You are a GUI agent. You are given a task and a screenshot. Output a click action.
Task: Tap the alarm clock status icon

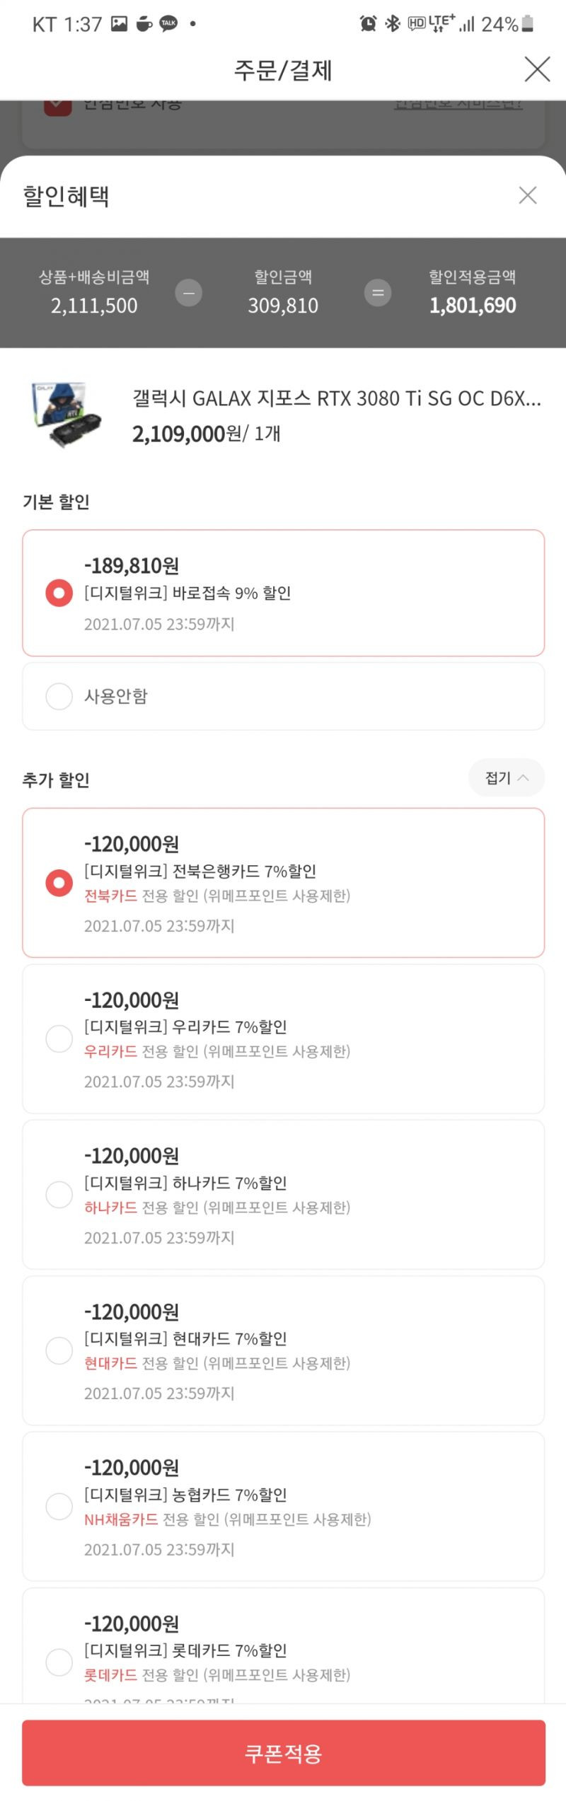click(x=368, y=24)
